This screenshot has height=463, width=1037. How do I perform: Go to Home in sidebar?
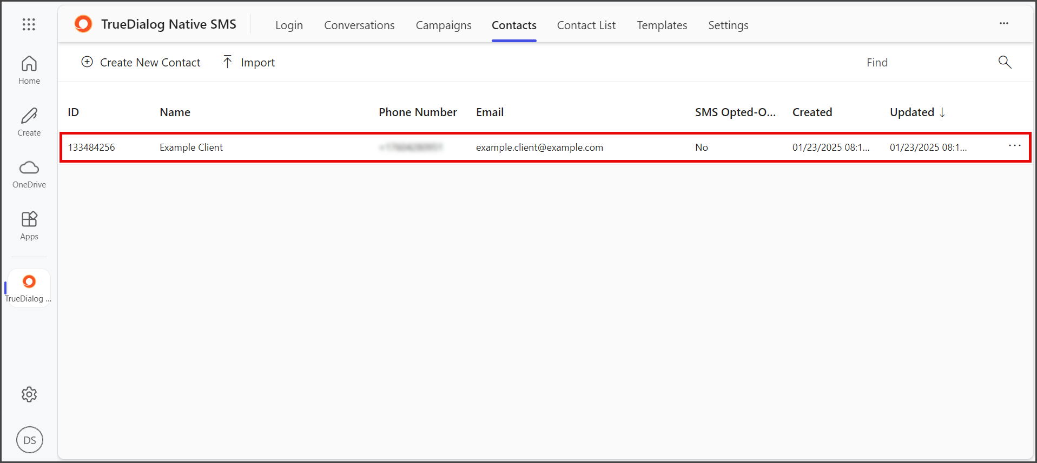point(29,70)
